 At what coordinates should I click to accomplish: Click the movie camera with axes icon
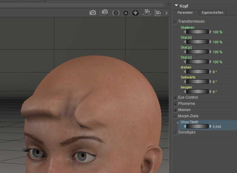tap(158, 13)
